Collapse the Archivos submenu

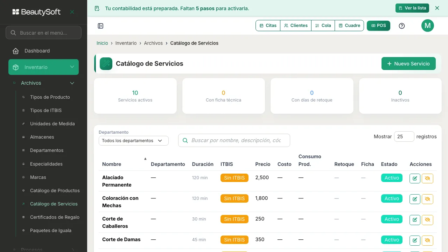pos(43,83)
